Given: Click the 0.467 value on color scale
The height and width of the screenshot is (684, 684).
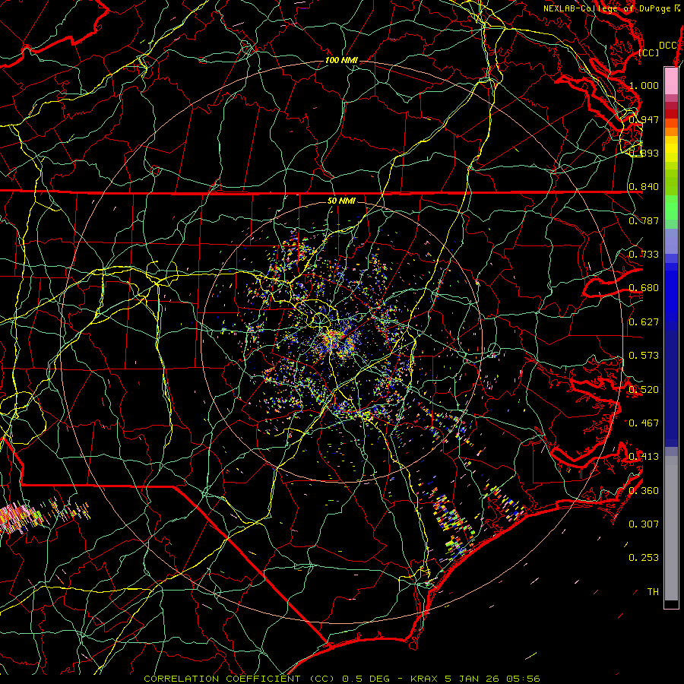Looking at the screenshot, I should click(x=644, y=423).
